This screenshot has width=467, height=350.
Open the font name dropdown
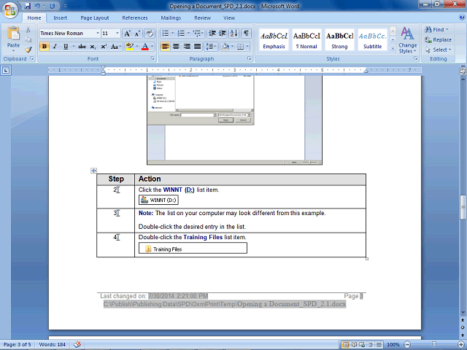pos(97,34)
